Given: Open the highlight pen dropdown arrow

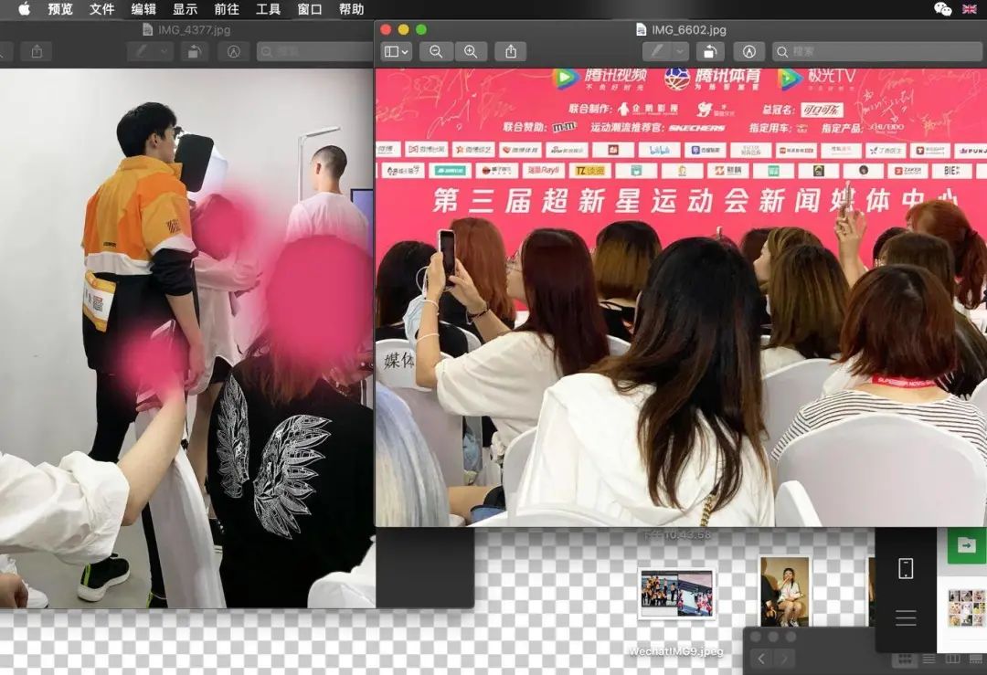Looking at the screenshot, I should (x=680, y=52).
